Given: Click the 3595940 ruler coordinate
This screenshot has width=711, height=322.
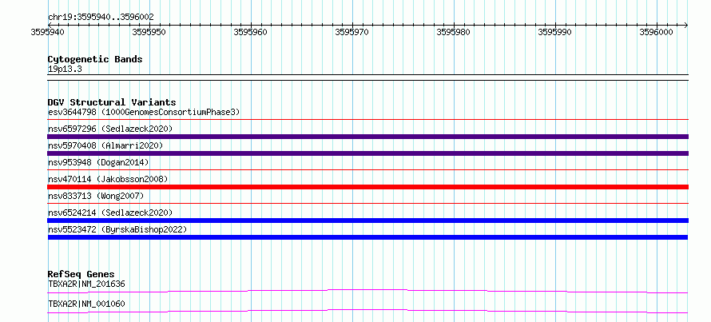Looking at the screenshot, I should (48, 32).
